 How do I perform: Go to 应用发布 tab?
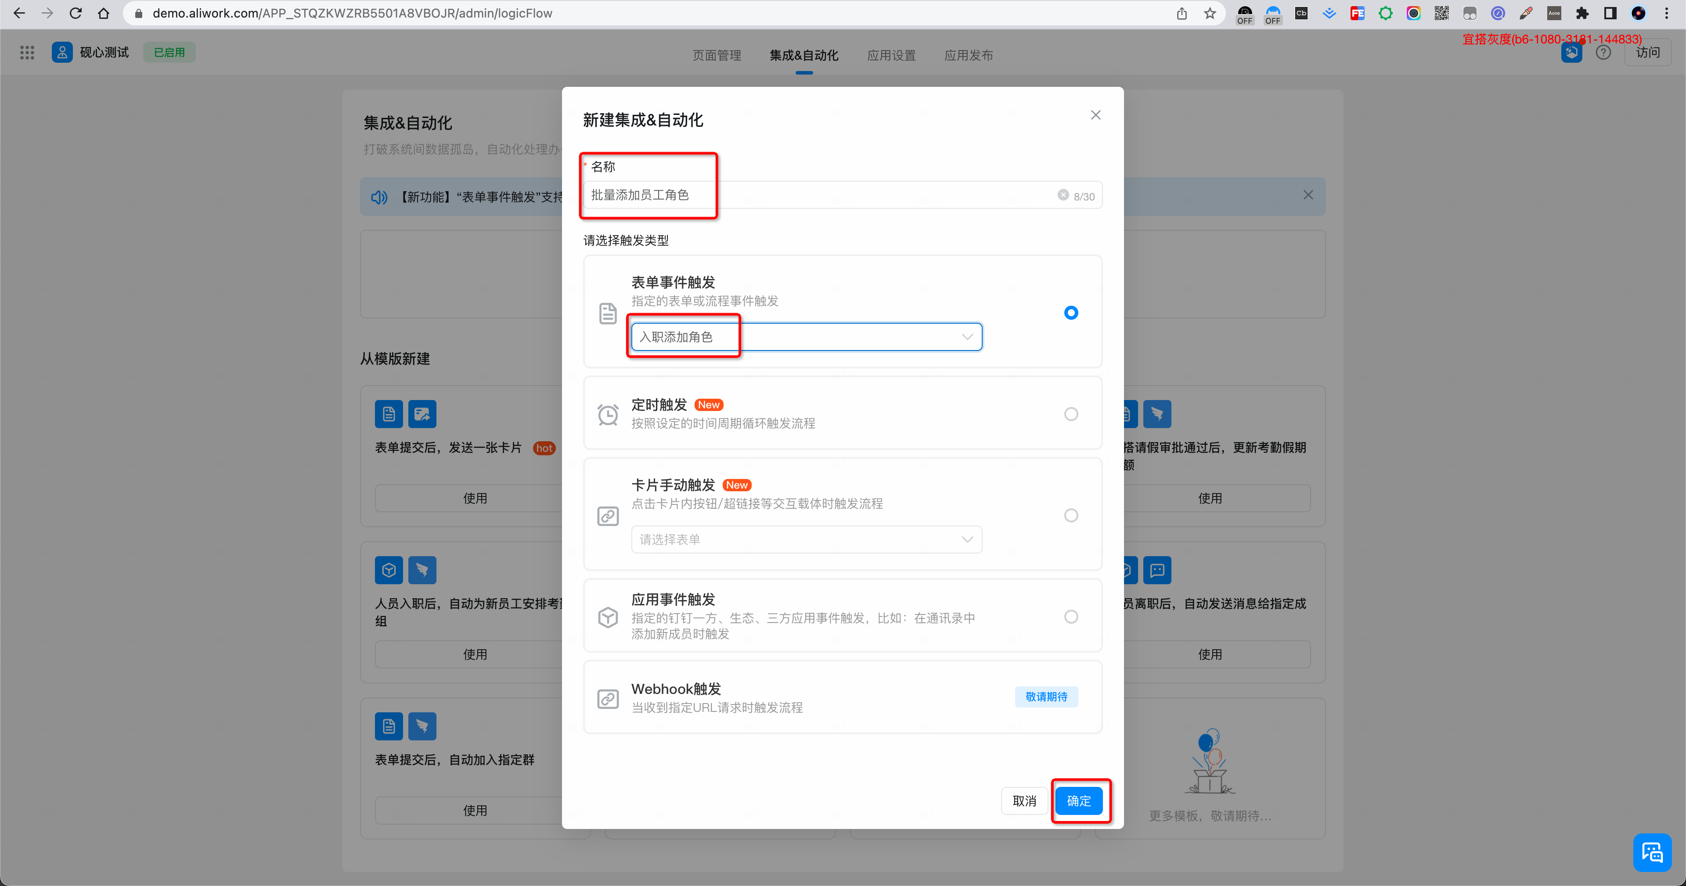pos(968,56)
